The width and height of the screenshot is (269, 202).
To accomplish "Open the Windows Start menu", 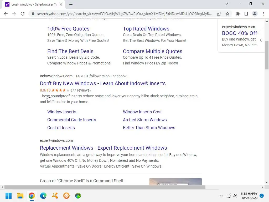I will click(8, 196).
